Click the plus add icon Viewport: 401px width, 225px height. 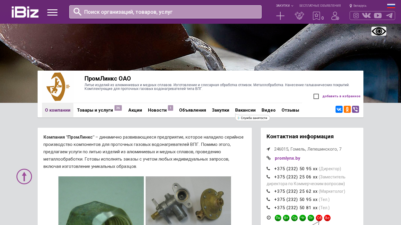click(x=280, y=16)
